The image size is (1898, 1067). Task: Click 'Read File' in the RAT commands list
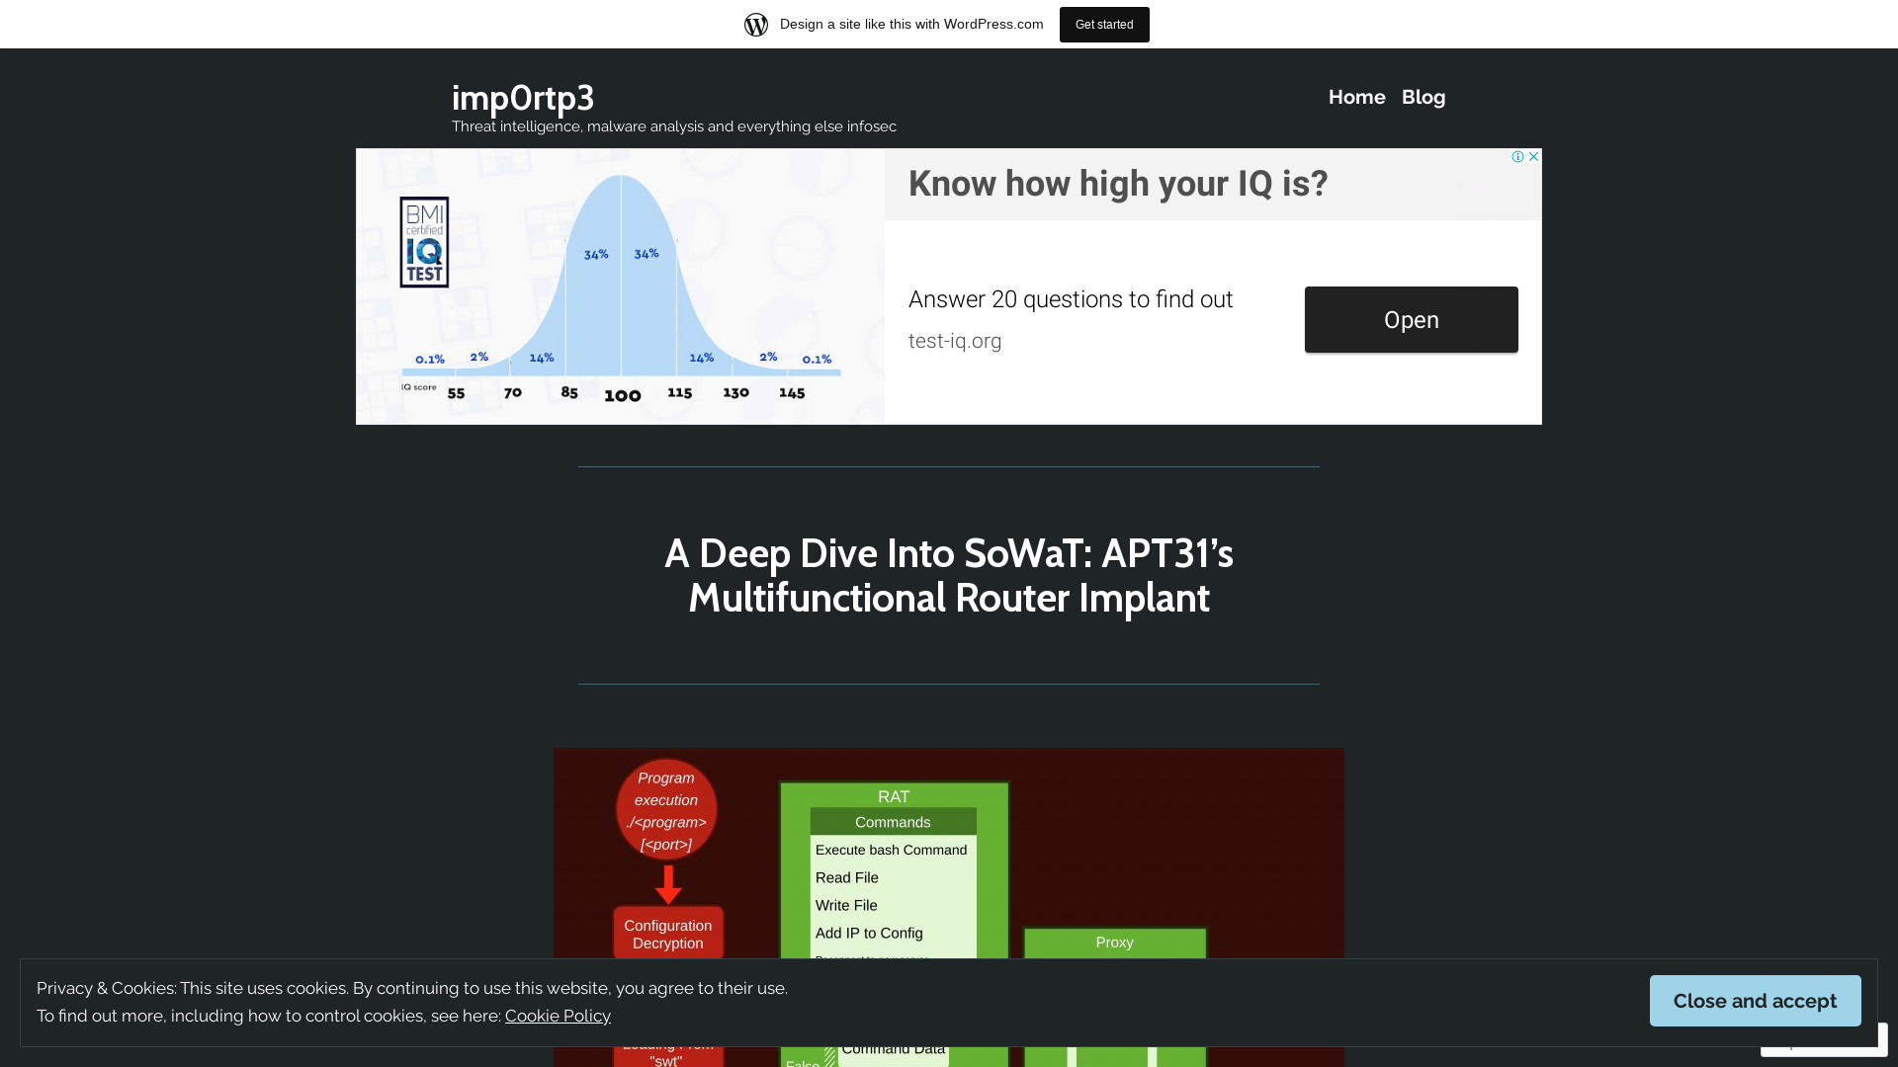pos(847,877)
